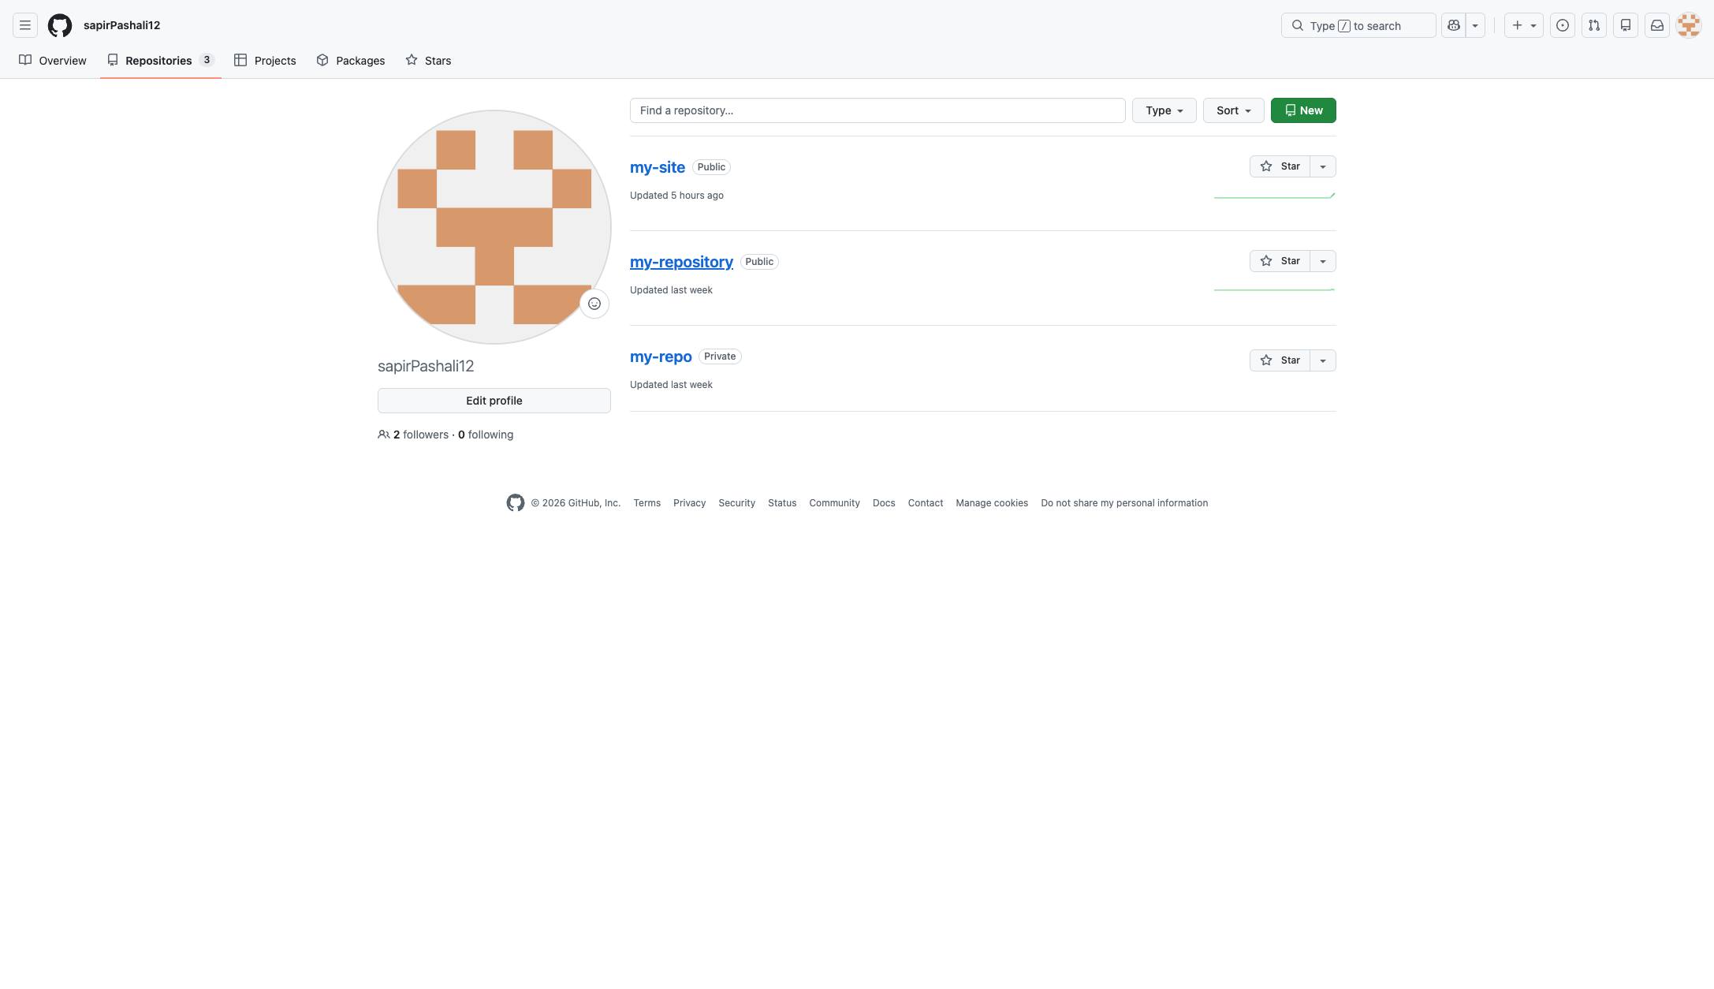Click Do not share my personal information
Screen dimensions: 1714x989
point(1124,503)
